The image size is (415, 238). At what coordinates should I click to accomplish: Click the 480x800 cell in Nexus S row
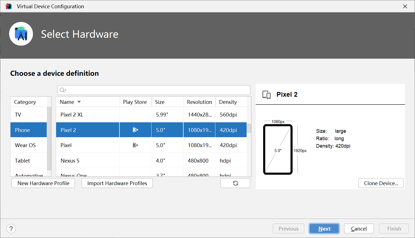199,161
